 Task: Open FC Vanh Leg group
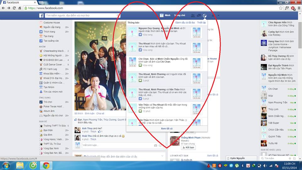[x=50, y=69]
